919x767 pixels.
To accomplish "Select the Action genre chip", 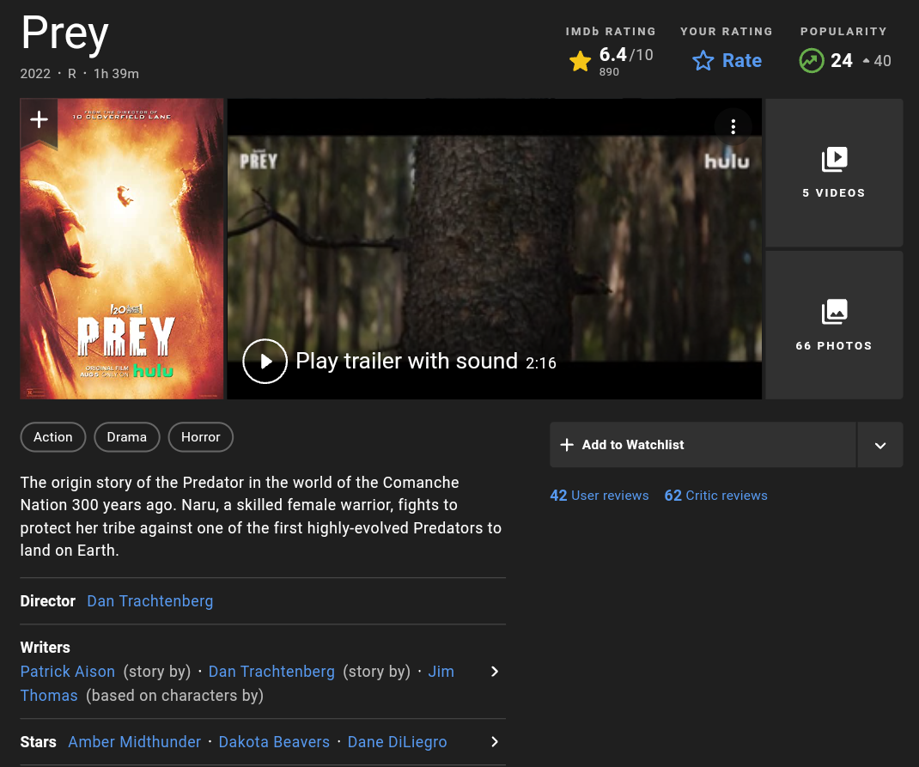I will [52, 437].
